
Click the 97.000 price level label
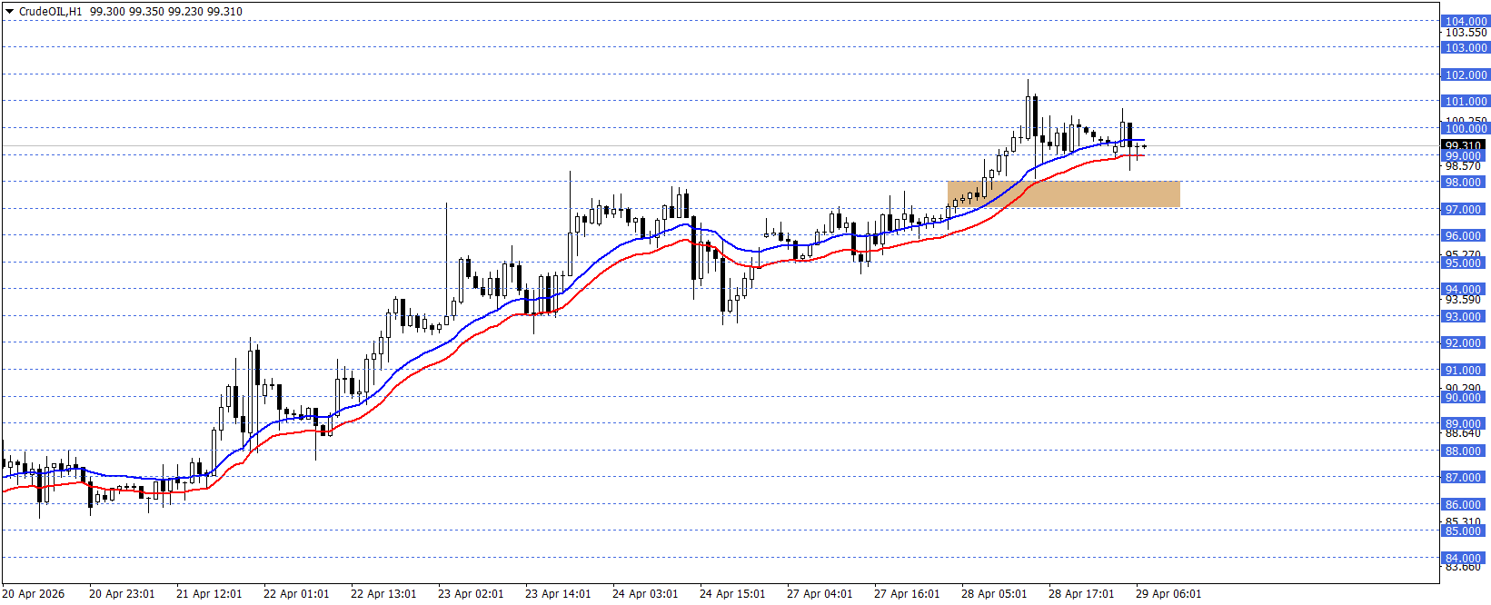(1465, 209)
